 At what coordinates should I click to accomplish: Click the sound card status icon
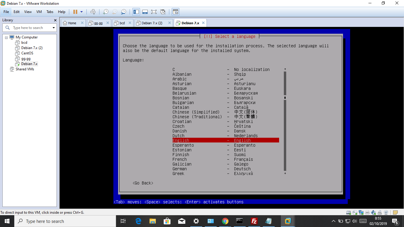tap(374, 213)
